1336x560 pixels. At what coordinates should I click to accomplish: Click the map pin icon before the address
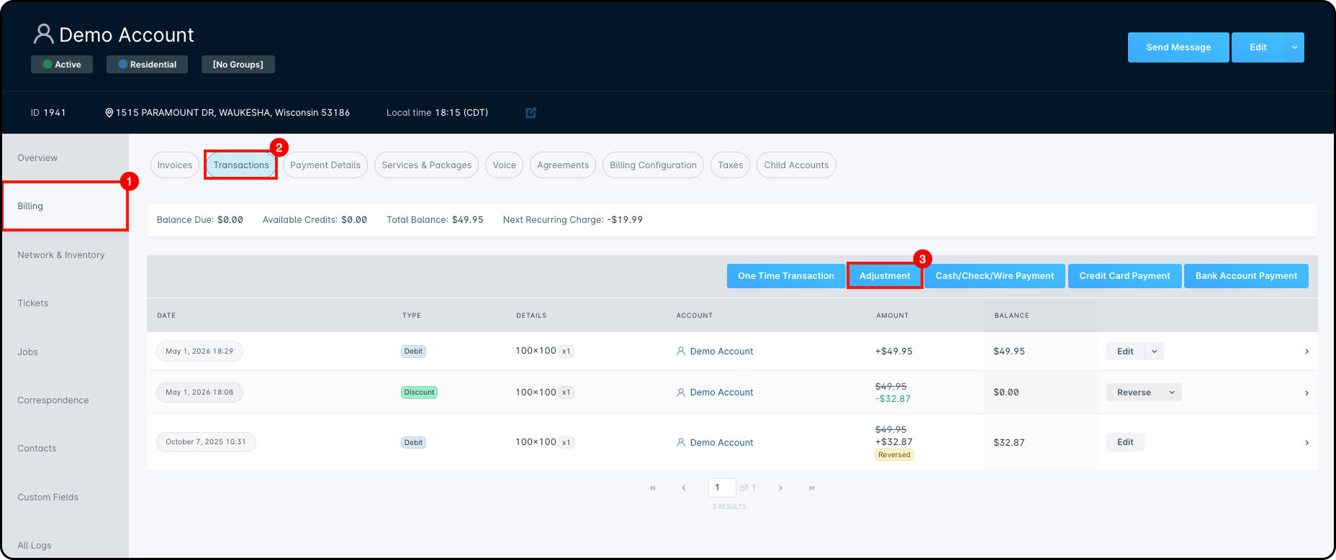pyautogui.click(x=109, y=113)
